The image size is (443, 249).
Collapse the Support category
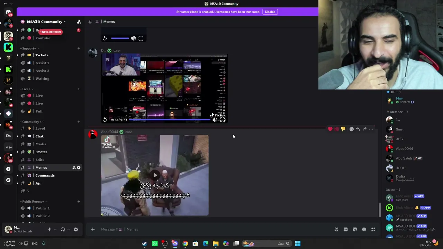pos(29,48)
